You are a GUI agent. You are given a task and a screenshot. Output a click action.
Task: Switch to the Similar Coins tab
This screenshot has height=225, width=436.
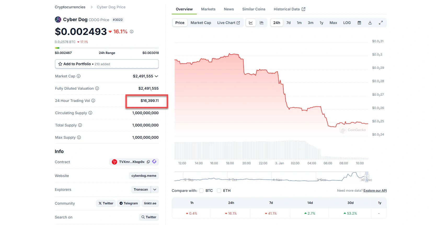pyautogui.click(x=254, y=9)
